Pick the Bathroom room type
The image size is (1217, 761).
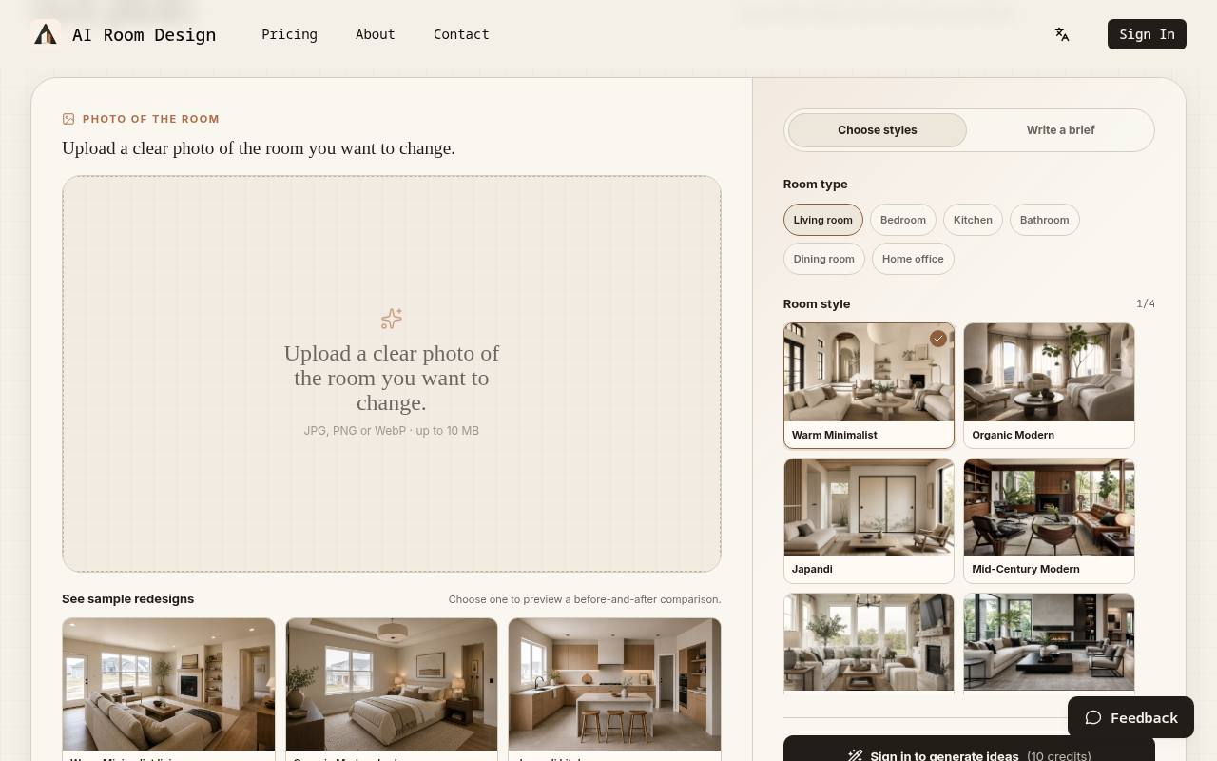1044,220
